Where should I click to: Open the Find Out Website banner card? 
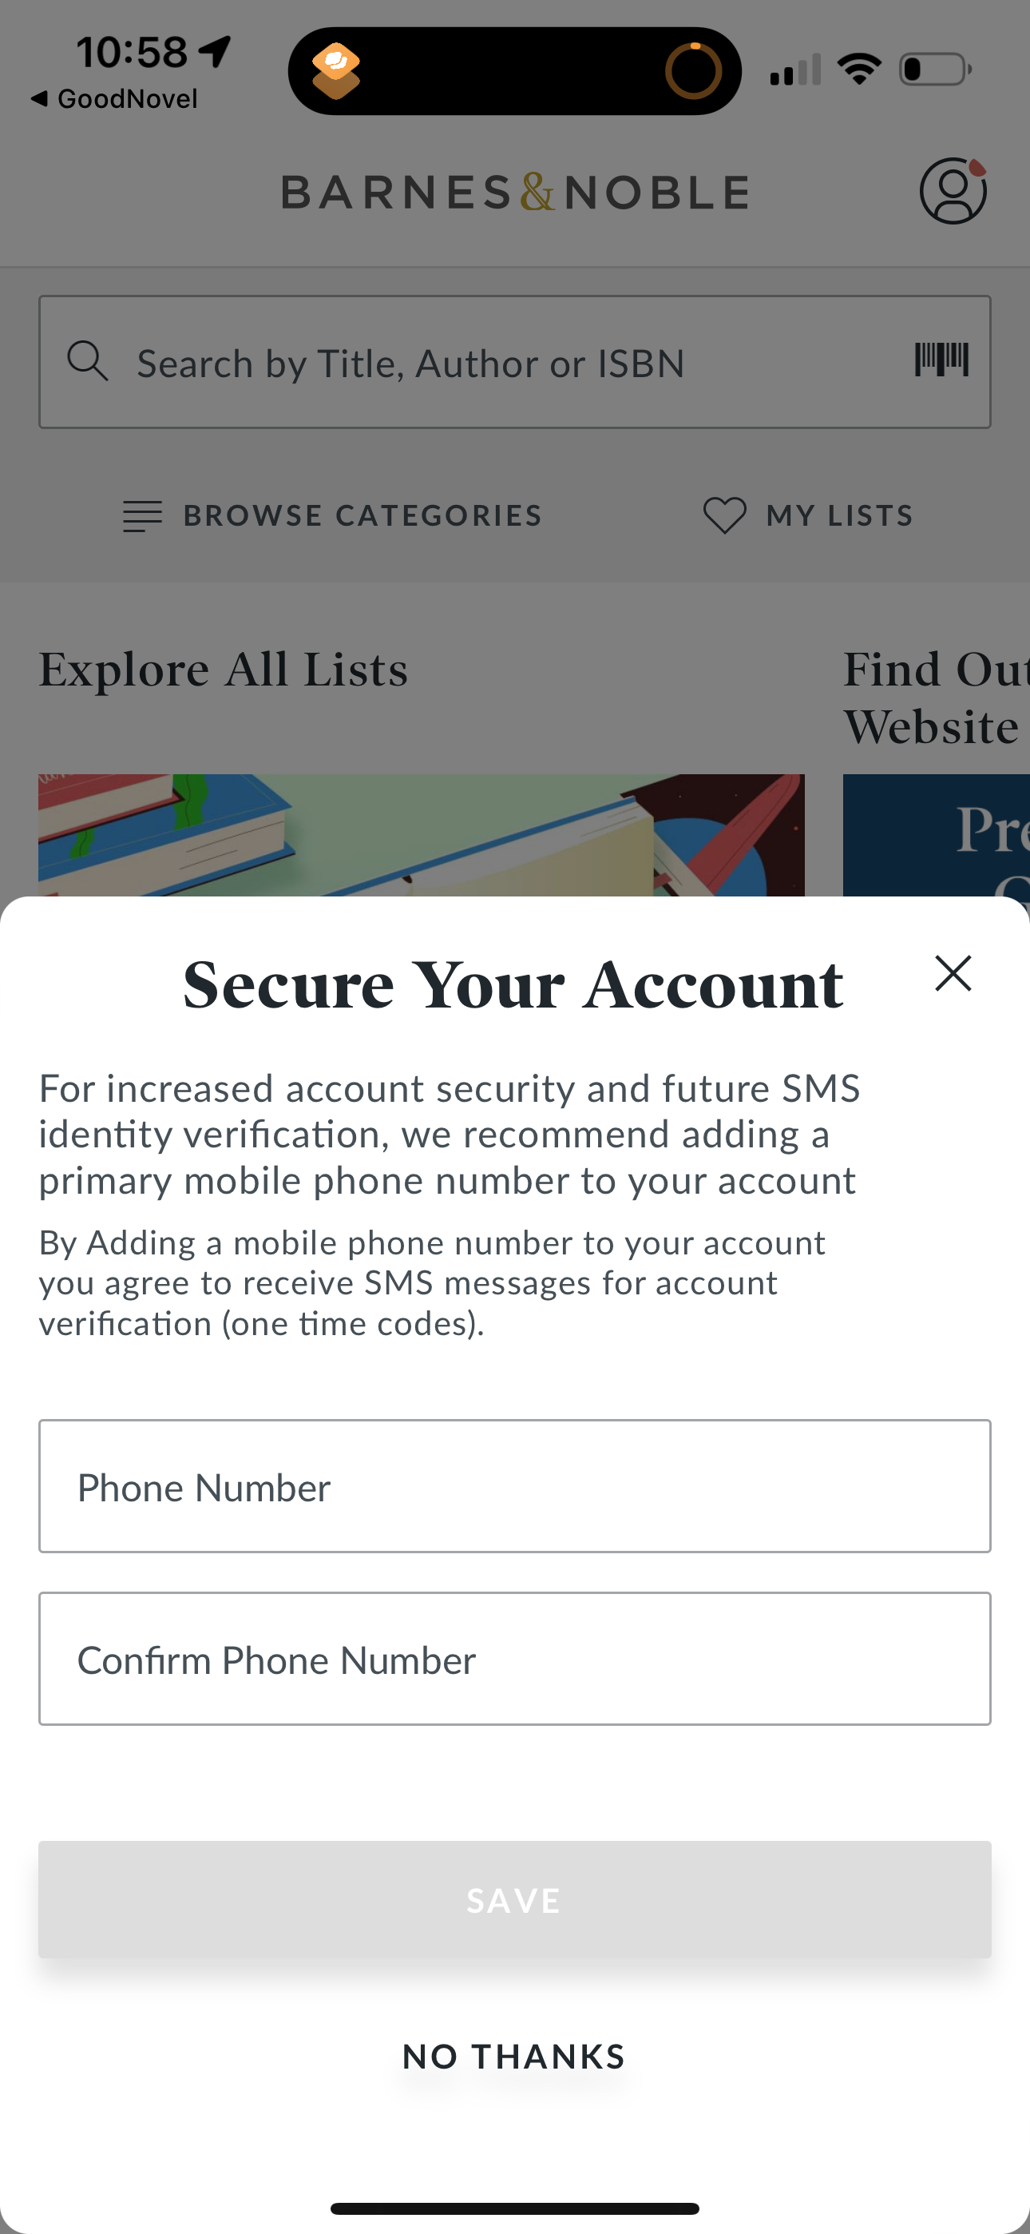937,834
